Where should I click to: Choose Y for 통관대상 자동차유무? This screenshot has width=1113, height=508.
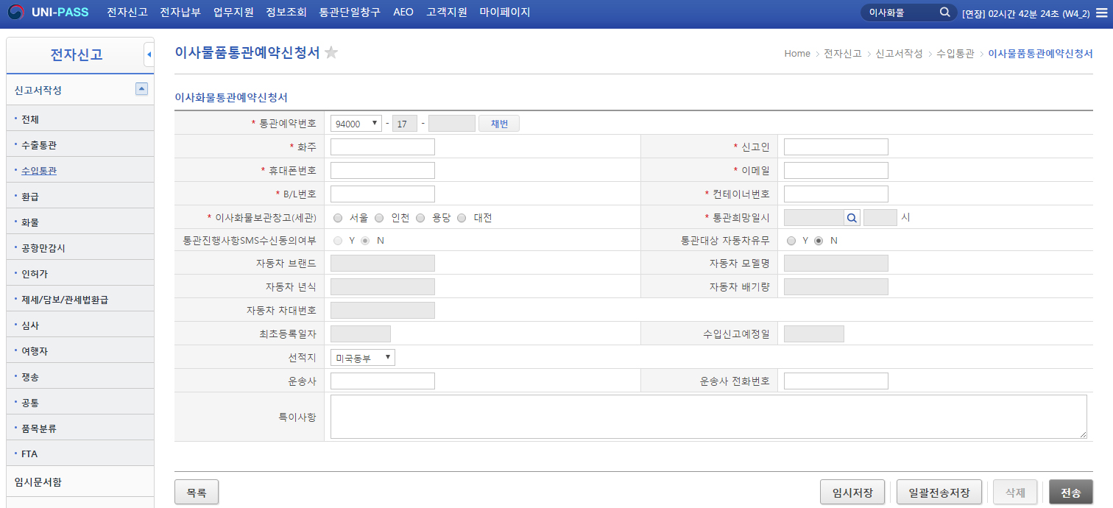(x=791, y=241)
